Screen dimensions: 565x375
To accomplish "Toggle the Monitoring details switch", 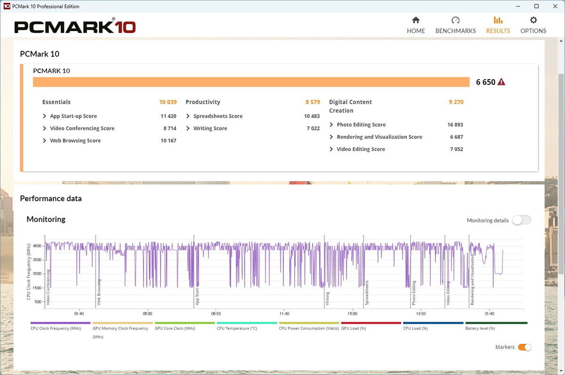I will tap(522, 220).
